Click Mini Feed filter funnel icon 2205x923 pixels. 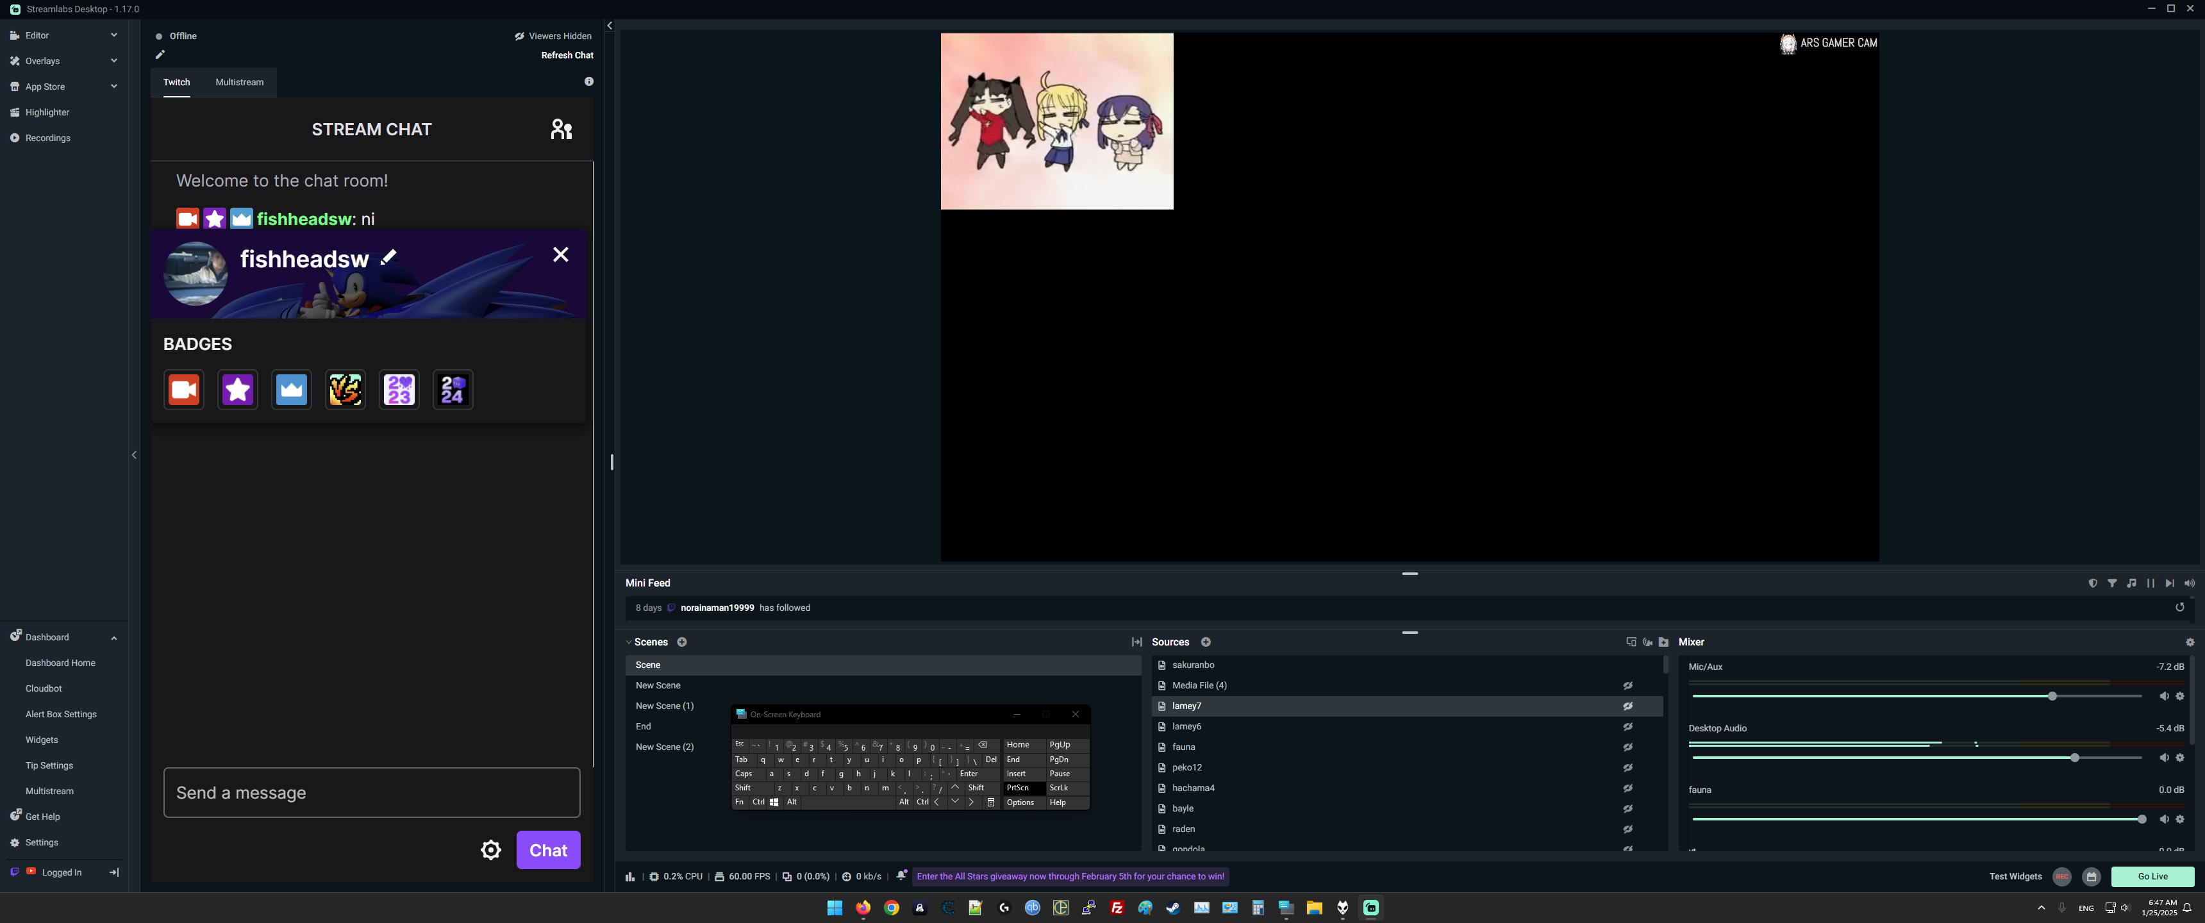(x=2113, y=583)
